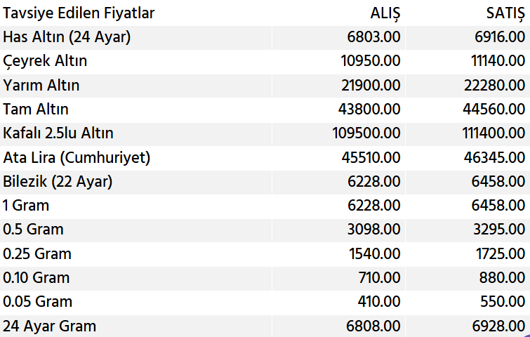Click the ALIŞ column header
530x337 pixels.
pyautogui.click(x=385, y=13)
